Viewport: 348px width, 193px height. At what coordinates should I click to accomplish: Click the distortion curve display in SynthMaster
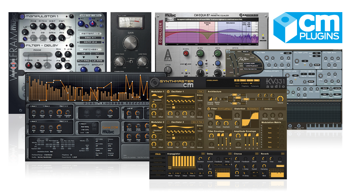point(250,120)
